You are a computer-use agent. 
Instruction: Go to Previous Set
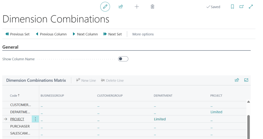pos(17,34)
